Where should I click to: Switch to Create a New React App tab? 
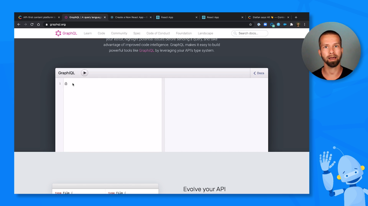click(x=131, y=17)
